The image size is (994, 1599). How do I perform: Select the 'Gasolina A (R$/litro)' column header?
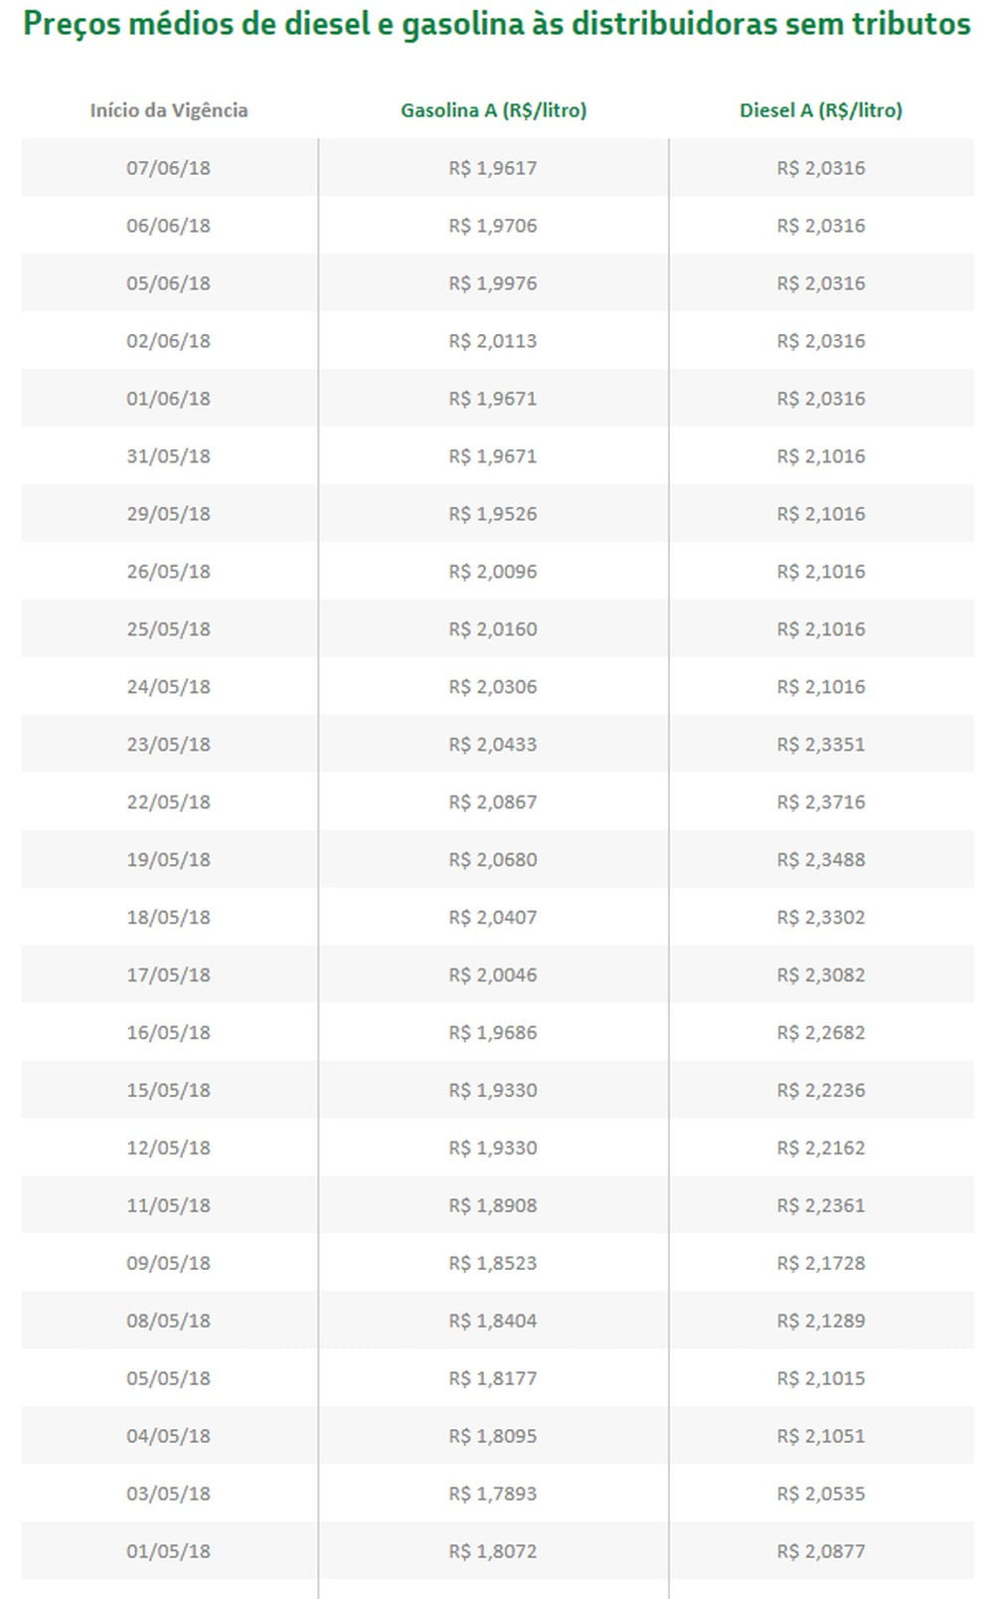493,110
